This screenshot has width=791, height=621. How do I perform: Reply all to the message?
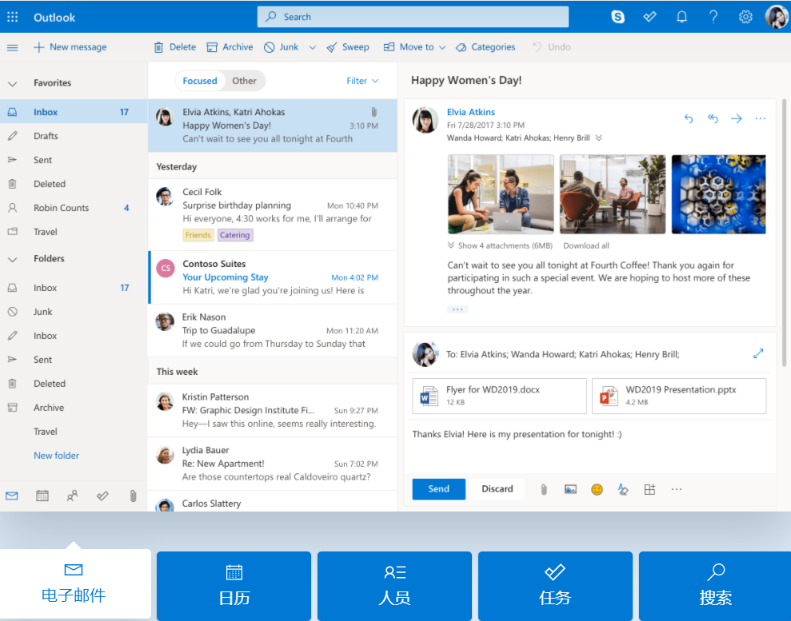click(713, 118)
